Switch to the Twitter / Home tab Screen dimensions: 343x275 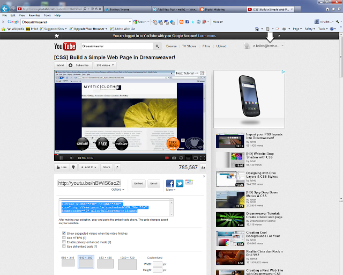tap(128, 10)
